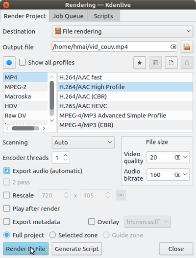Select H.264/AAC High Profile

point(125,87)
